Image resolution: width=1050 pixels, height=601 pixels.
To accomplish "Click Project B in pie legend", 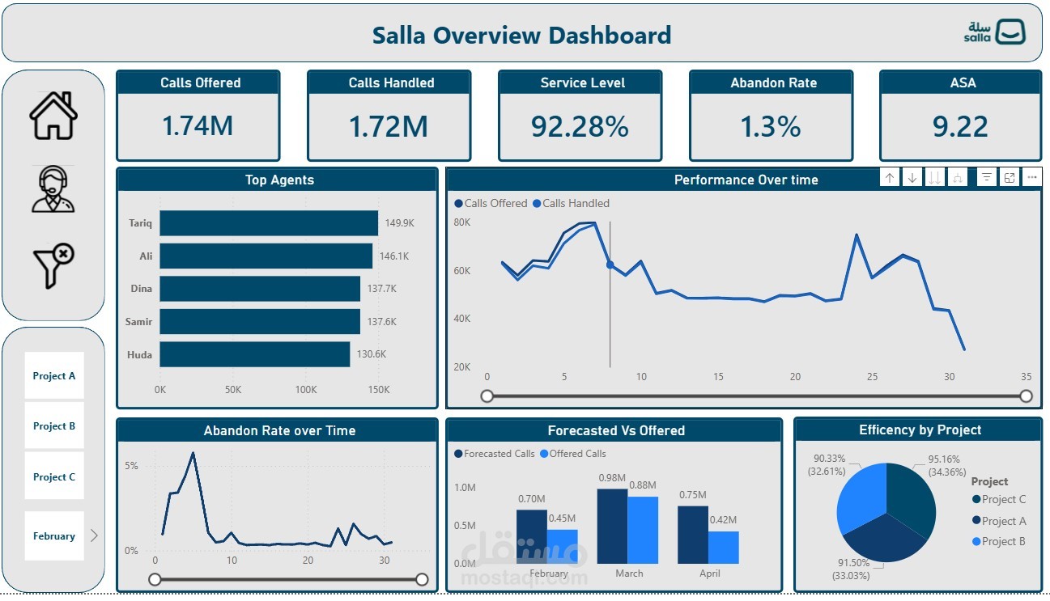I will (x=998, y=541).
